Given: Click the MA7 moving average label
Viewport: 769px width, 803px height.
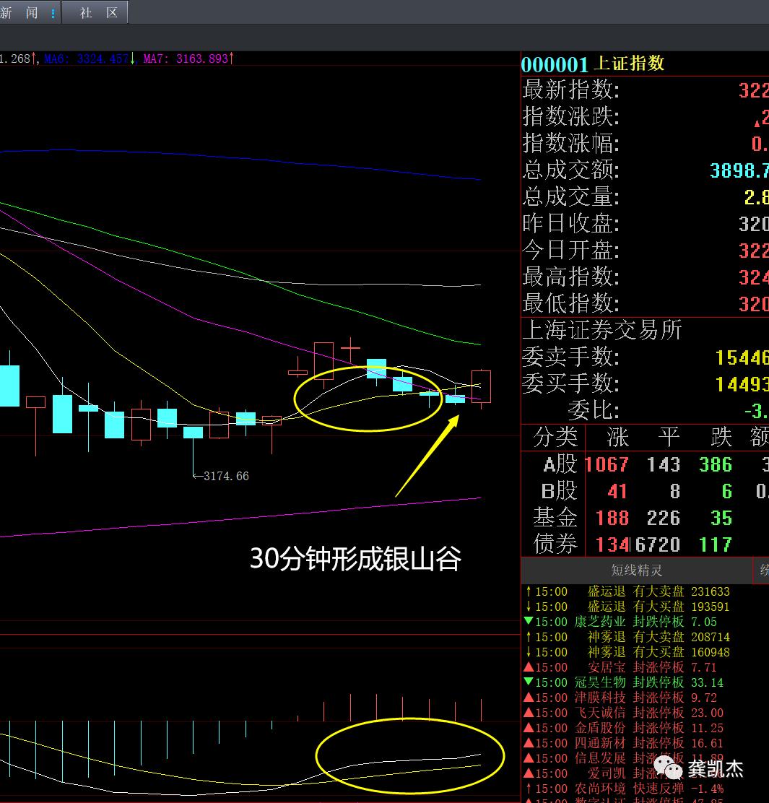Looking at the screenshot, I should [186, 58].
